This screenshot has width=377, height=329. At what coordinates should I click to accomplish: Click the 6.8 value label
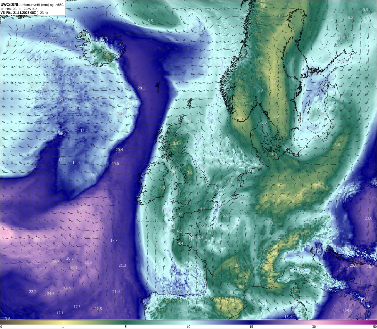(x=264, y=122)
